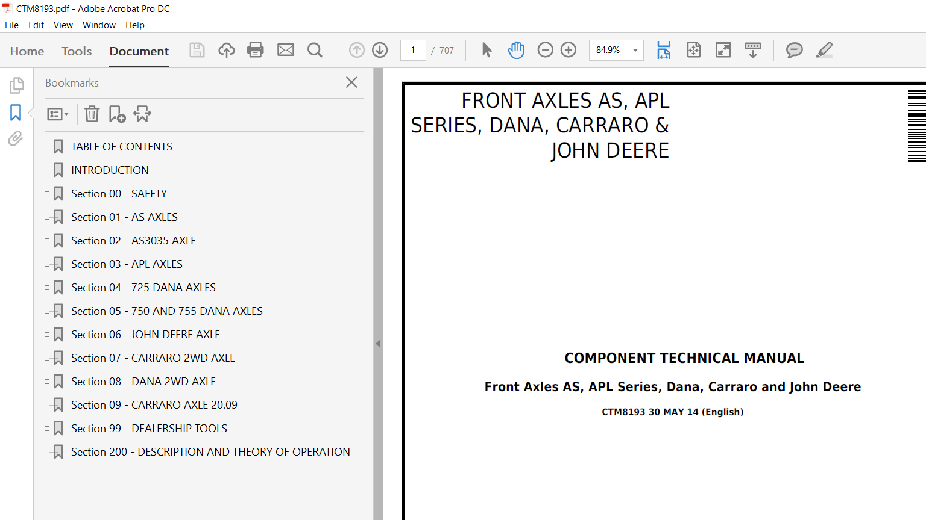
Task: Open Section 08 - DANA 2WD AXLE
Action: coord(143,382)
